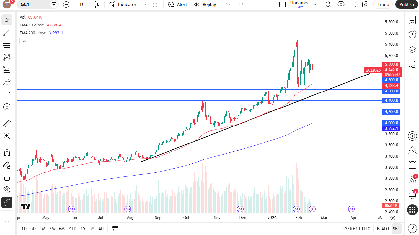
Task: Remove drawings with the trash icon
Action: point(7,219)
